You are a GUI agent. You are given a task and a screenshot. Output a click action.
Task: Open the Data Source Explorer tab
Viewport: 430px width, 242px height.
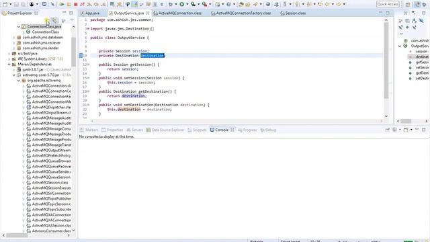click(165, 130)
